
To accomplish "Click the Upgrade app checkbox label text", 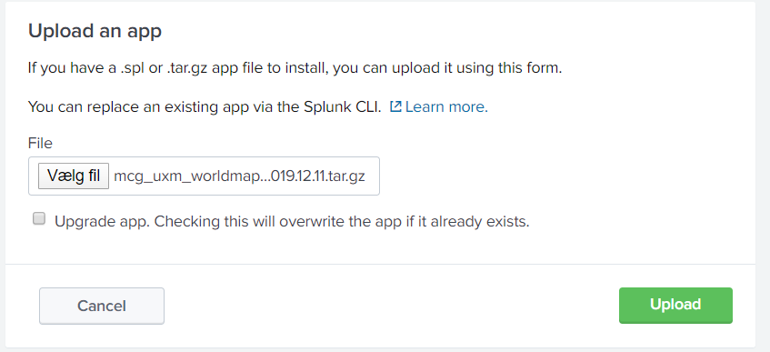I will (292, 222).
